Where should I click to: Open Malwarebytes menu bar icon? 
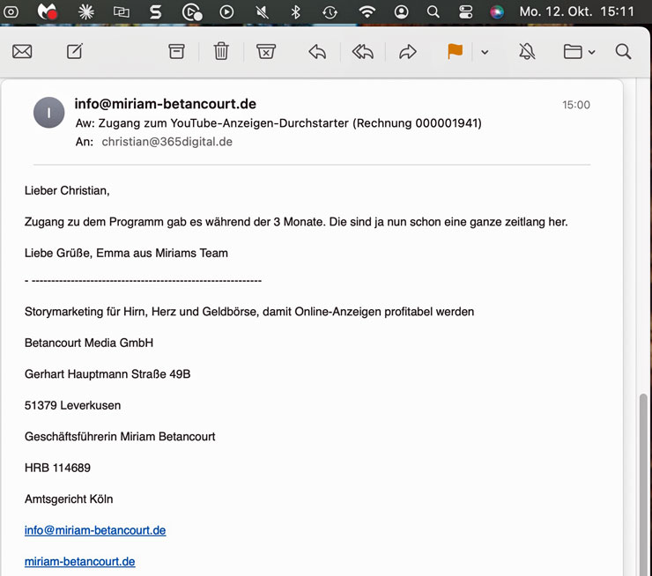[47, 11]
